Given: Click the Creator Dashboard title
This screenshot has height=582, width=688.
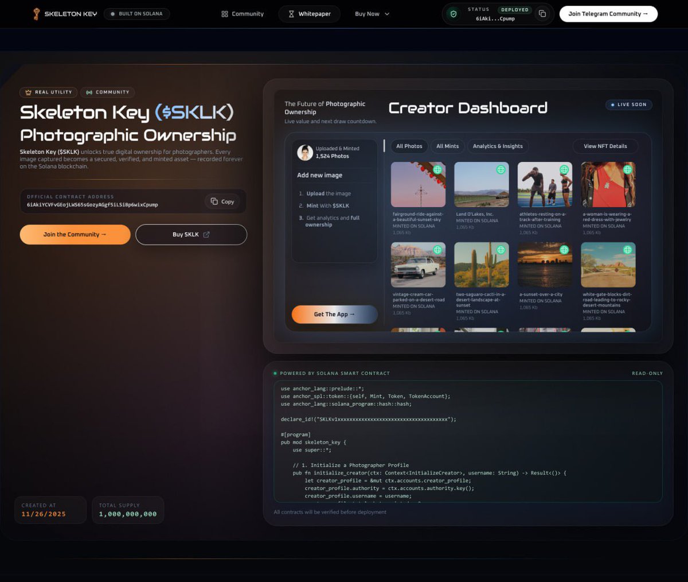Looking at the screenshot, I should pos(468,108).
